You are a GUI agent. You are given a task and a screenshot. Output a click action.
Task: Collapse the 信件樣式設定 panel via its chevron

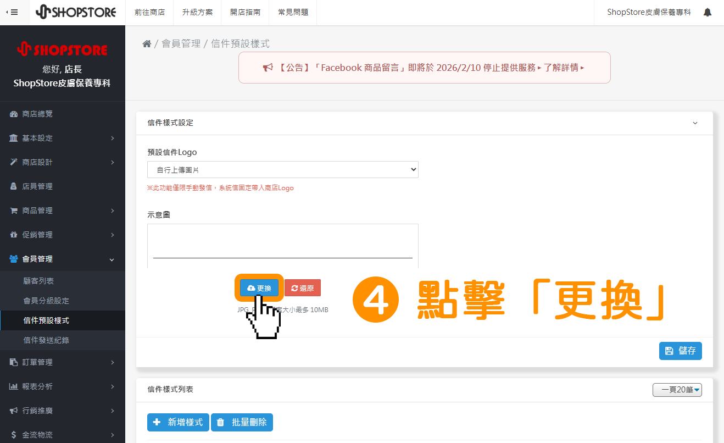[695, 123]
